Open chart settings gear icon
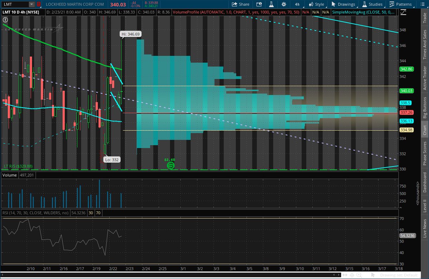 tap(284, 4)
